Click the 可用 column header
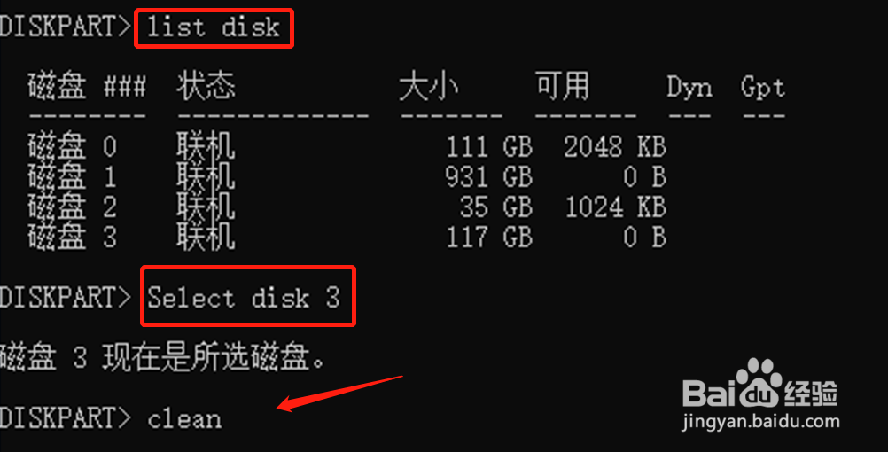888x452 pixels. [x=563, y=87]
